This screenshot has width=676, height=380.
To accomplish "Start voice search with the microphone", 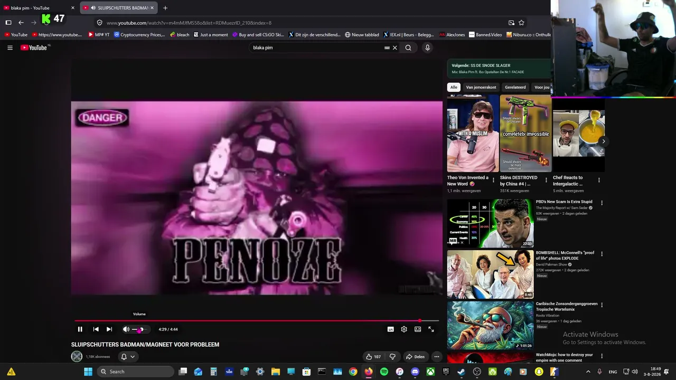I will [428, 47].
